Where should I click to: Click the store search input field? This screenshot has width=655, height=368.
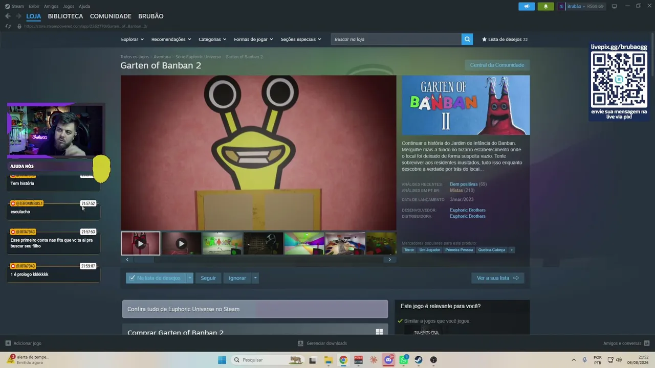(396, 39)
